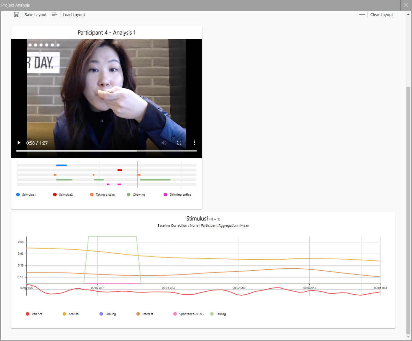Click the hamburger icon beside Save Layout
The image size is (412, 341).
54,14
